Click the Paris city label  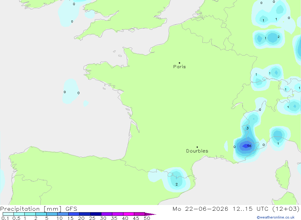179,67
